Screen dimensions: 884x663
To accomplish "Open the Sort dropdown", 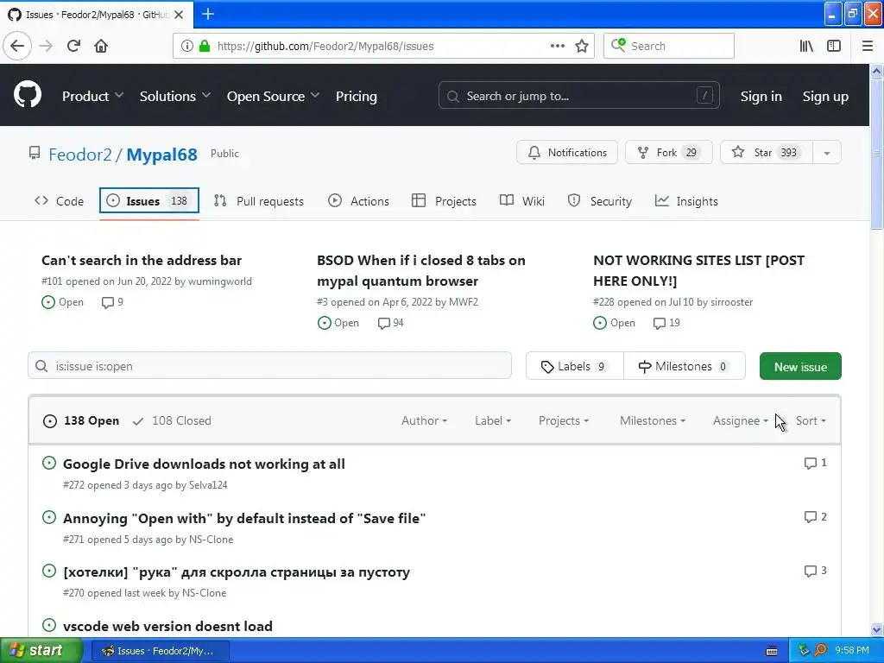I will (x=811, y=420).
